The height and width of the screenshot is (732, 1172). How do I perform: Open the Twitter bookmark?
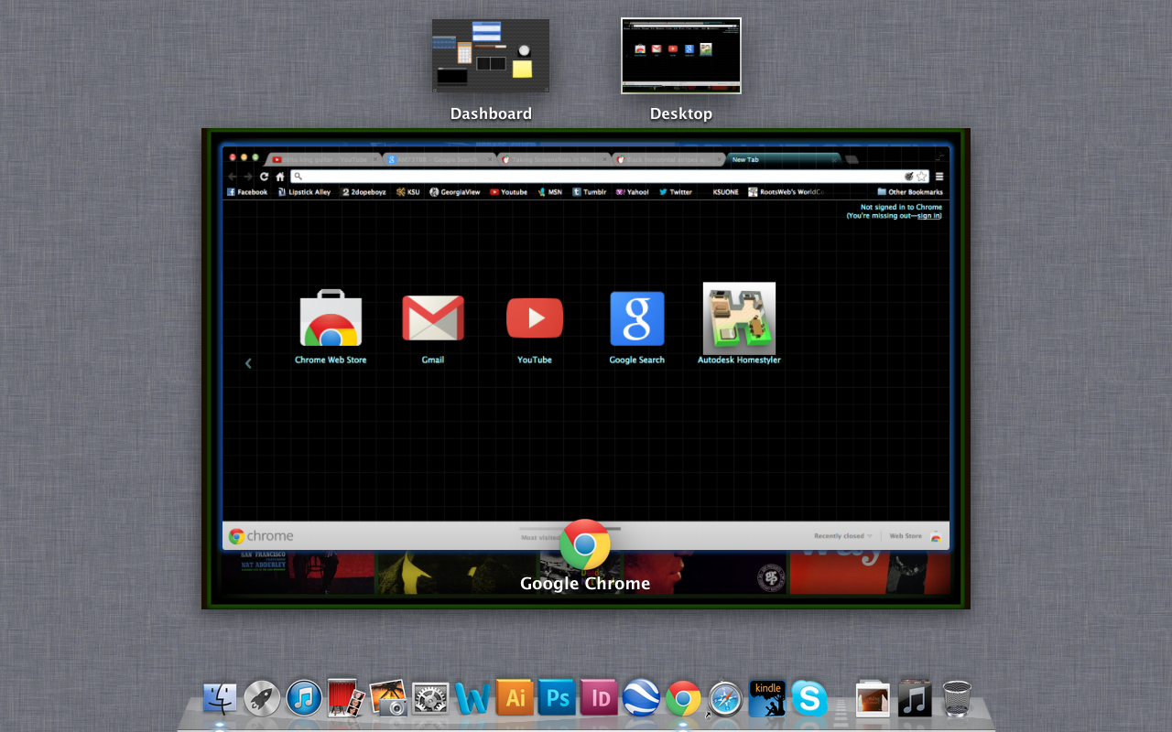tap(676, 192)
